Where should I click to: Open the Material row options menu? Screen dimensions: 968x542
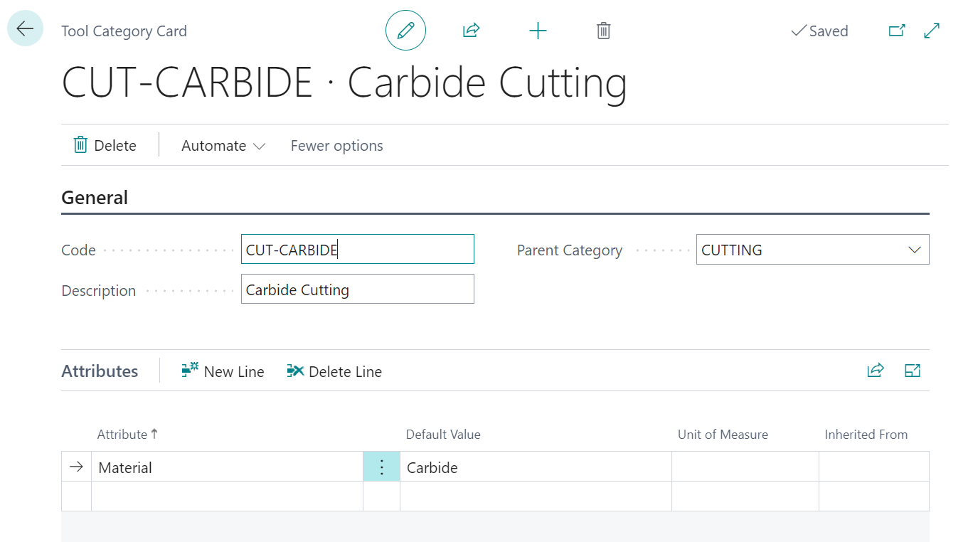[x=381, y=467]
